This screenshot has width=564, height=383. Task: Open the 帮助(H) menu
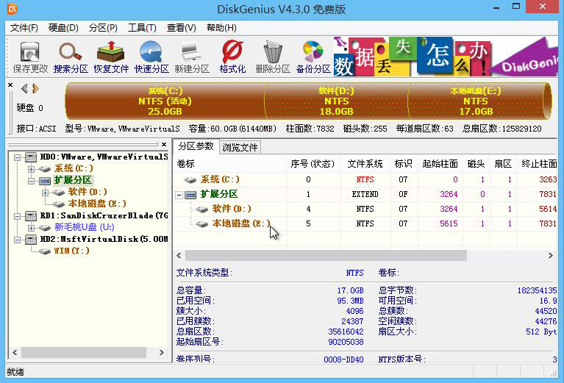pos(221,28)
